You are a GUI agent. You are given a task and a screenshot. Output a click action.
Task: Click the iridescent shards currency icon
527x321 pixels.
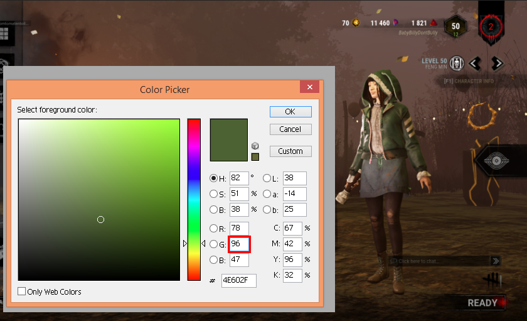click(x=396, y=23)
